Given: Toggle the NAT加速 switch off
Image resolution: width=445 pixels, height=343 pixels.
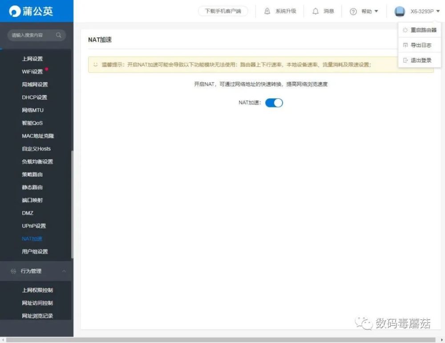Looking at the screenshot, I should click(x=274, y=103).
